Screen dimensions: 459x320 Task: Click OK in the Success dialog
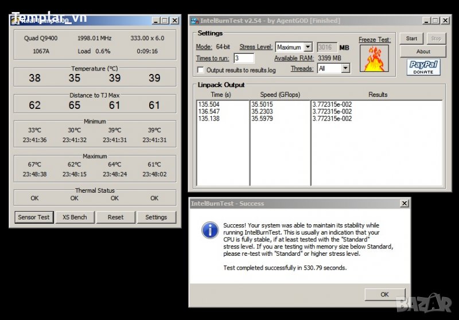tap(384, 294)
